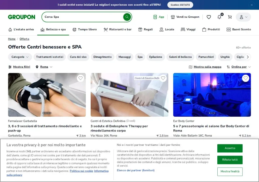This screenshot has width=259, height=182.
Task: Filter by Parrucchieri chip
Action: click(206, 57)
